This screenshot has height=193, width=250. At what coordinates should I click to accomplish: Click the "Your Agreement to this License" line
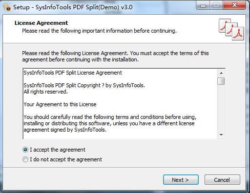pyautogui.click(x=60, y=104)
